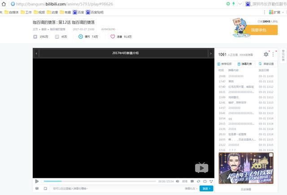
Task: Click the address bar URL
Action: pyautogui.click(x=65, y=4)
